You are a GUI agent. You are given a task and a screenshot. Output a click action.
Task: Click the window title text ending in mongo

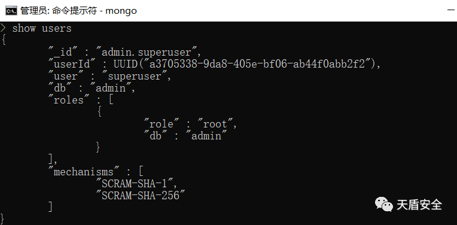click(x=78, y=11)
